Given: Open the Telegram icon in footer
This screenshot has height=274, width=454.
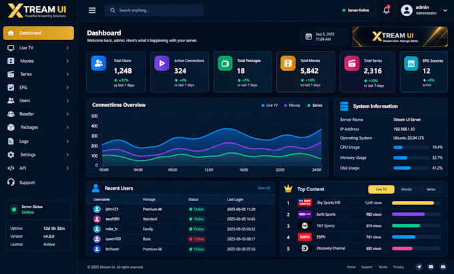Looking at the screenshot, I should coord(419,267).
